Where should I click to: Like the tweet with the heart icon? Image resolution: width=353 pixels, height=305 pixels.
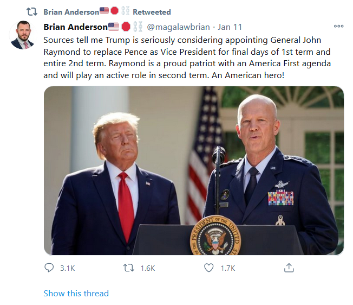(208, 268)
